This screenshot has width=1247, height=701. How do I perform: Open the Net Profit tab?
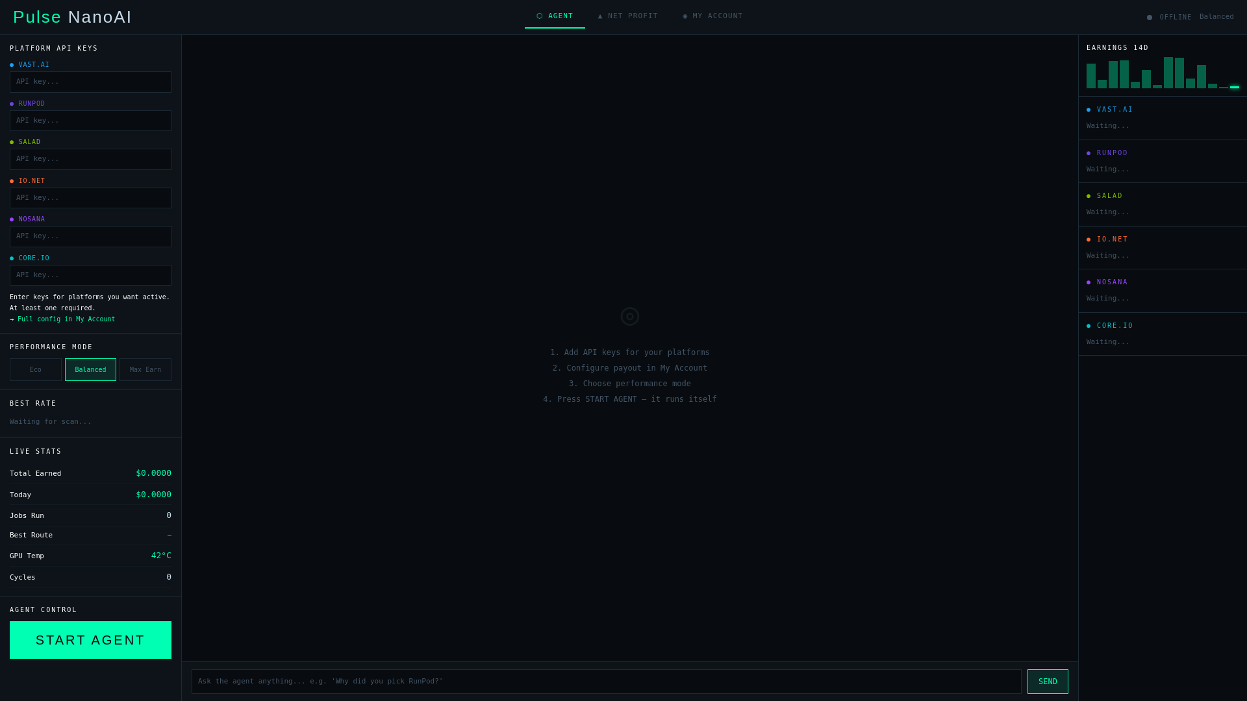pyautogui.click(x=627, y=16)
